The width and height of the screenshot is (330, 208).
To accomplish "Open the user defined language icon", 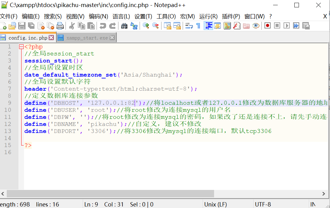I will 217,26.
